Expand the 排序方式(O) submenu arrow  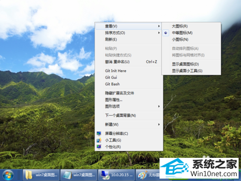[159, 33]
